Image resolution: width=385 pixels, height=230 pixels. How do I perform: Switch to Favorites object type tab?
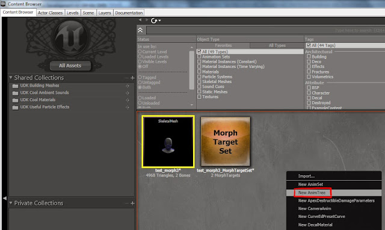click(x=223, y=46)
